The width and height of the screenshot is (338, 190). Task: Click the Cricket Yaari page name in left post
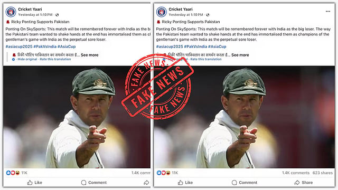coord(30,9)
